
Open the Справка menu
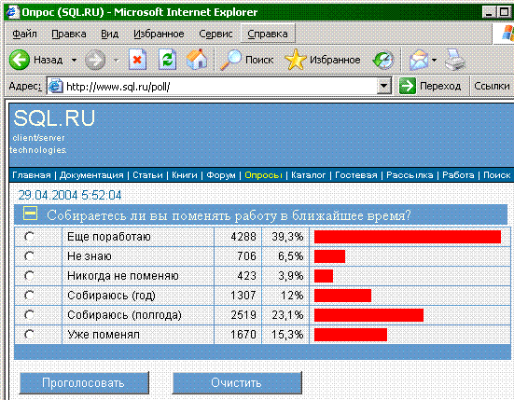(x=268, y=34)
